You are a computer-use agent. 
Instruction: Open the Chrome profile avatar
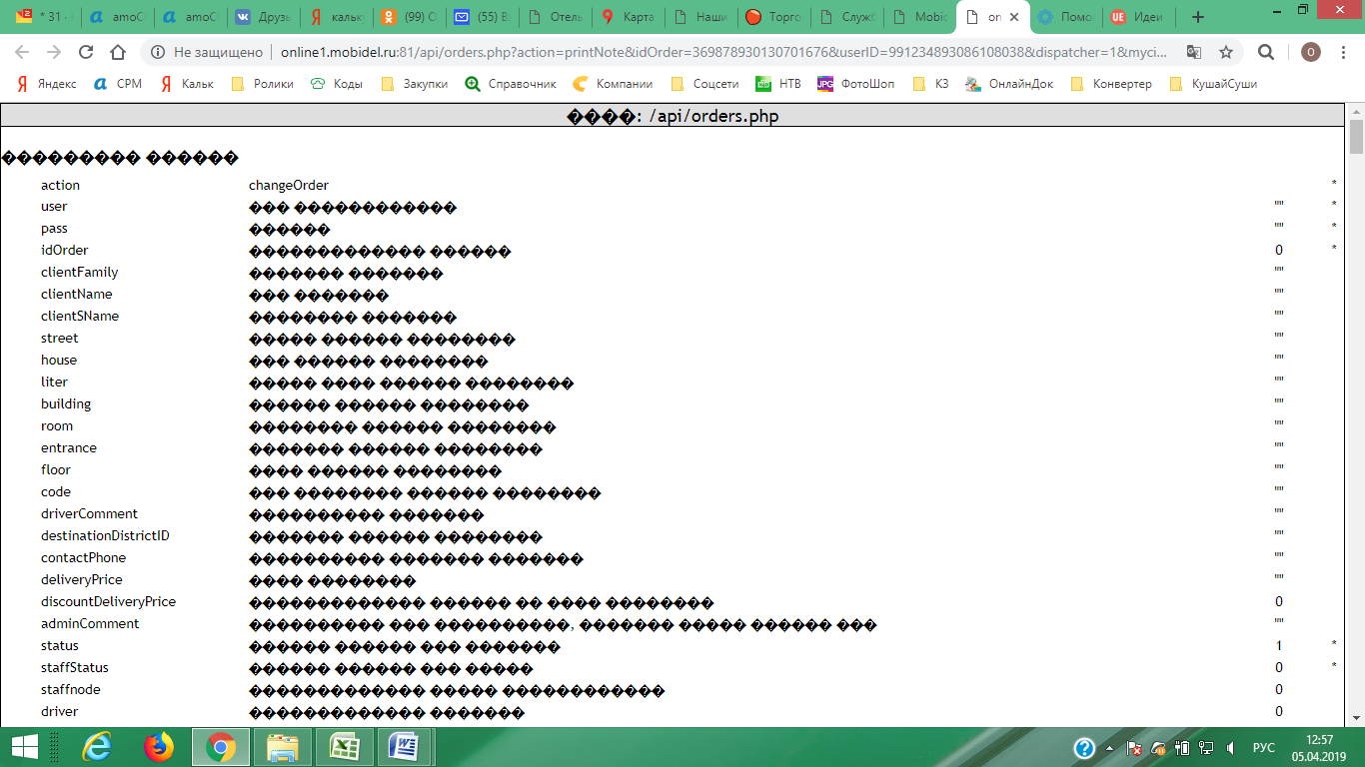[1311, 52]
